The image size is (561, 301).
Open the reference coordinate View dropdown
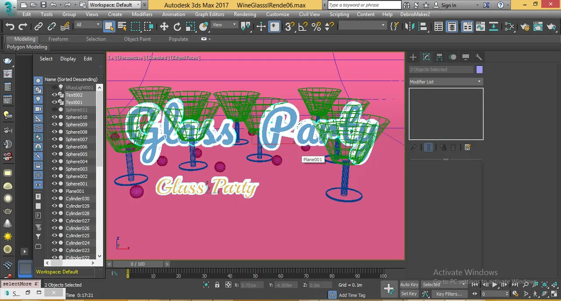[224, 25]
